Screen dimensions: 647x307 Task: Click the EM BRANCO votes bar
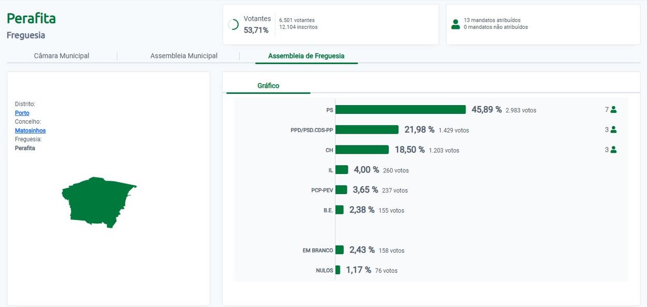coord(340,250)
